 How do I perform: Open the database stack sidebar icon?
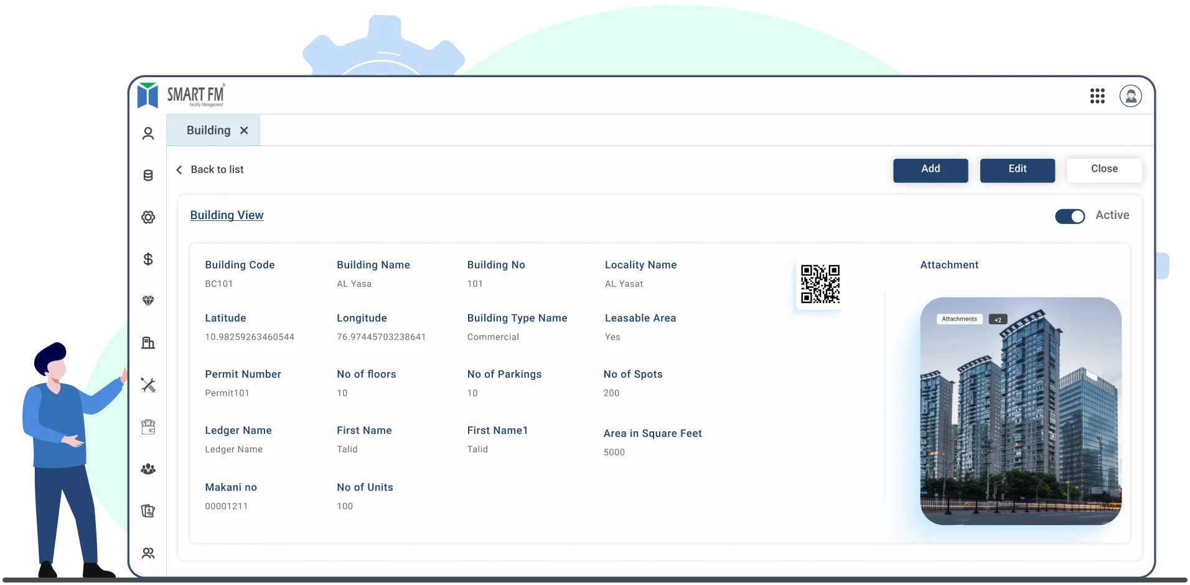click(148, 175)
